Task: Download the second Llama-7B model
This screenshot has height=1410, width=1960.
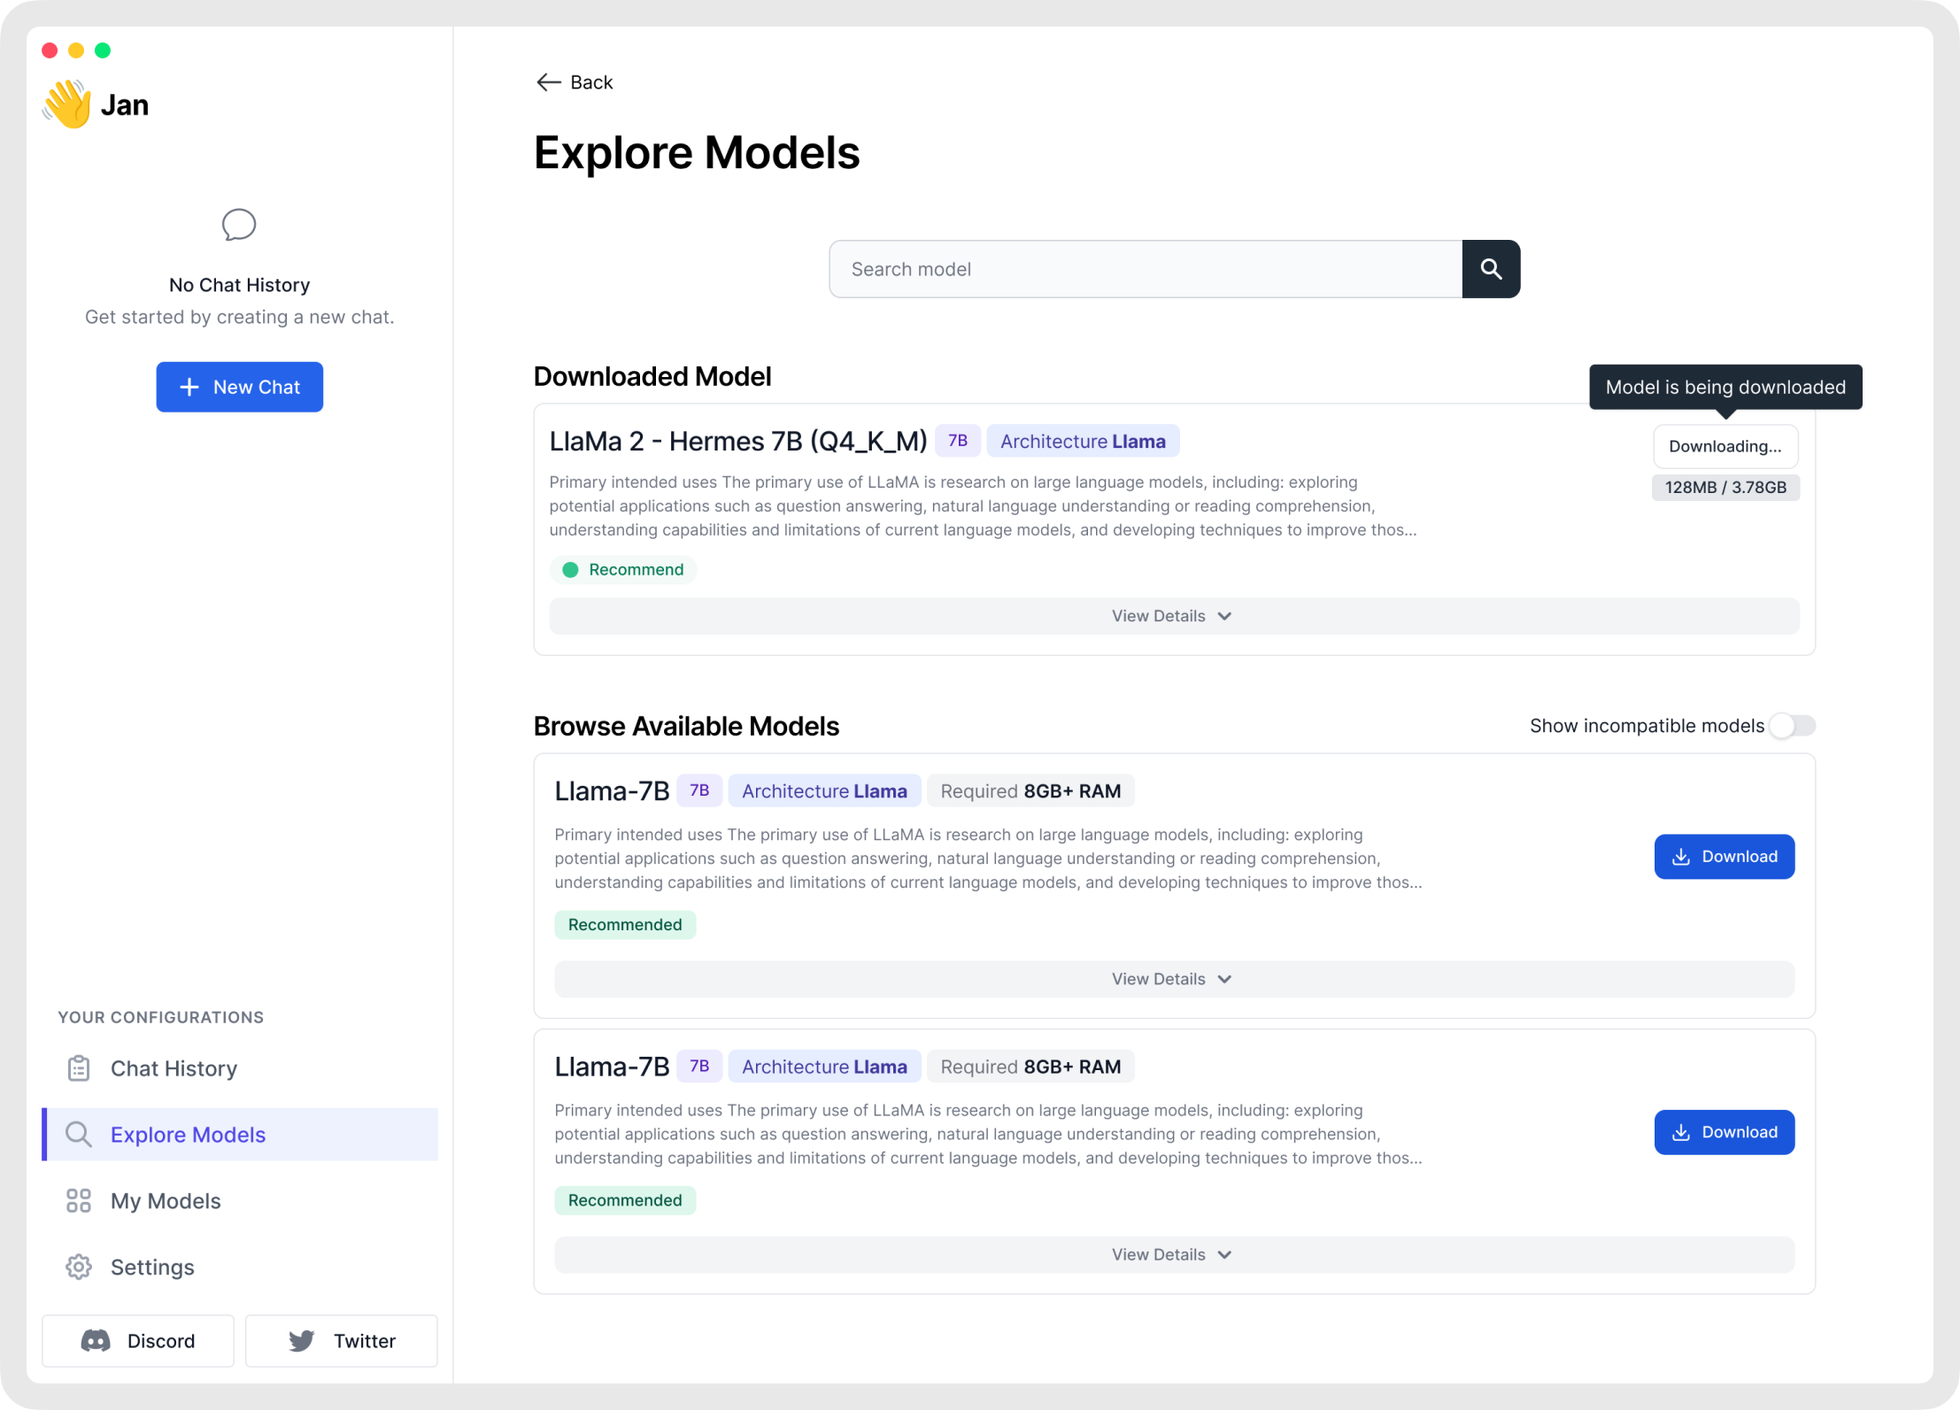Action: 1724,1132
